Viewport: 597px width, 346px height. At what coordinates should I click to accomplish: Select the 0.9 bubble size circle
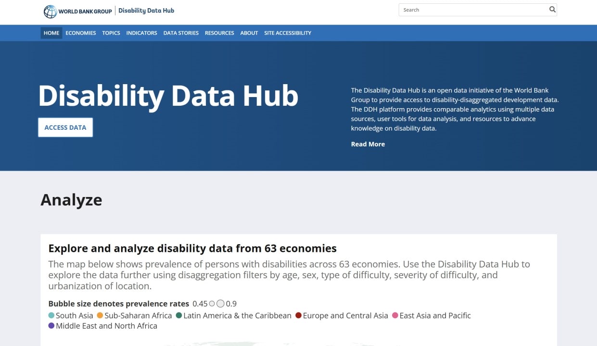coord(221,303)
